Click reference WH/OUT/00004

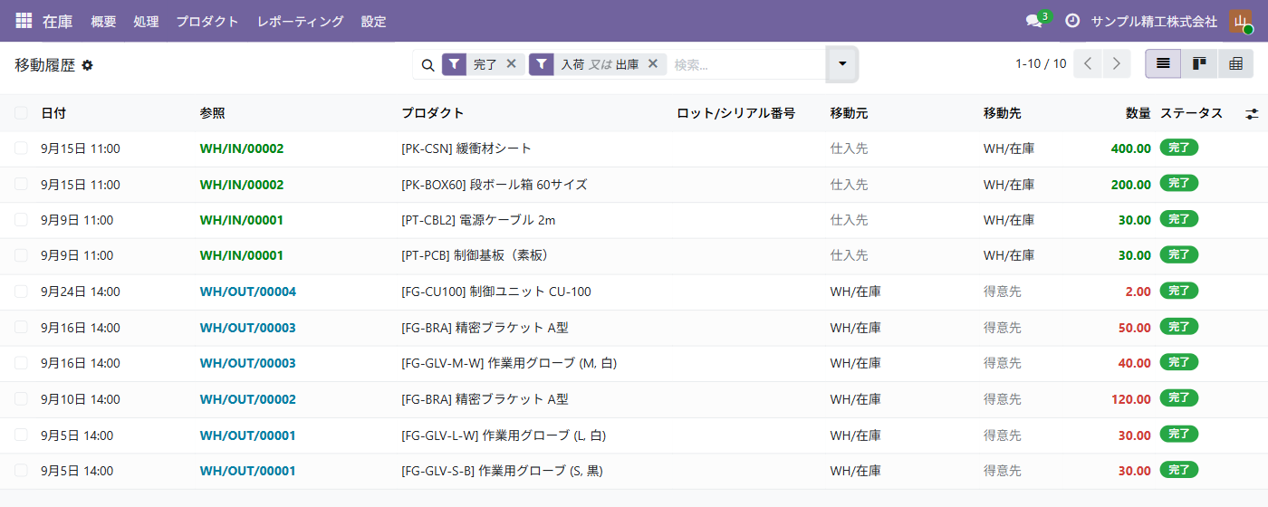[248, 292]
